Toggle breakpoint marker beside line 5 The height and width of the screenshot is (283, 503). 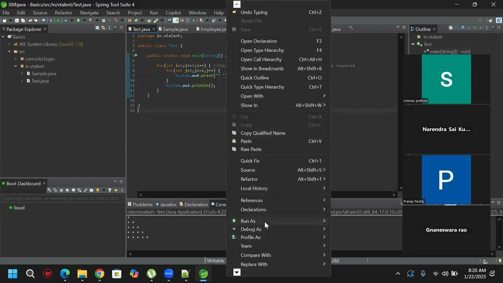point(129,55)
